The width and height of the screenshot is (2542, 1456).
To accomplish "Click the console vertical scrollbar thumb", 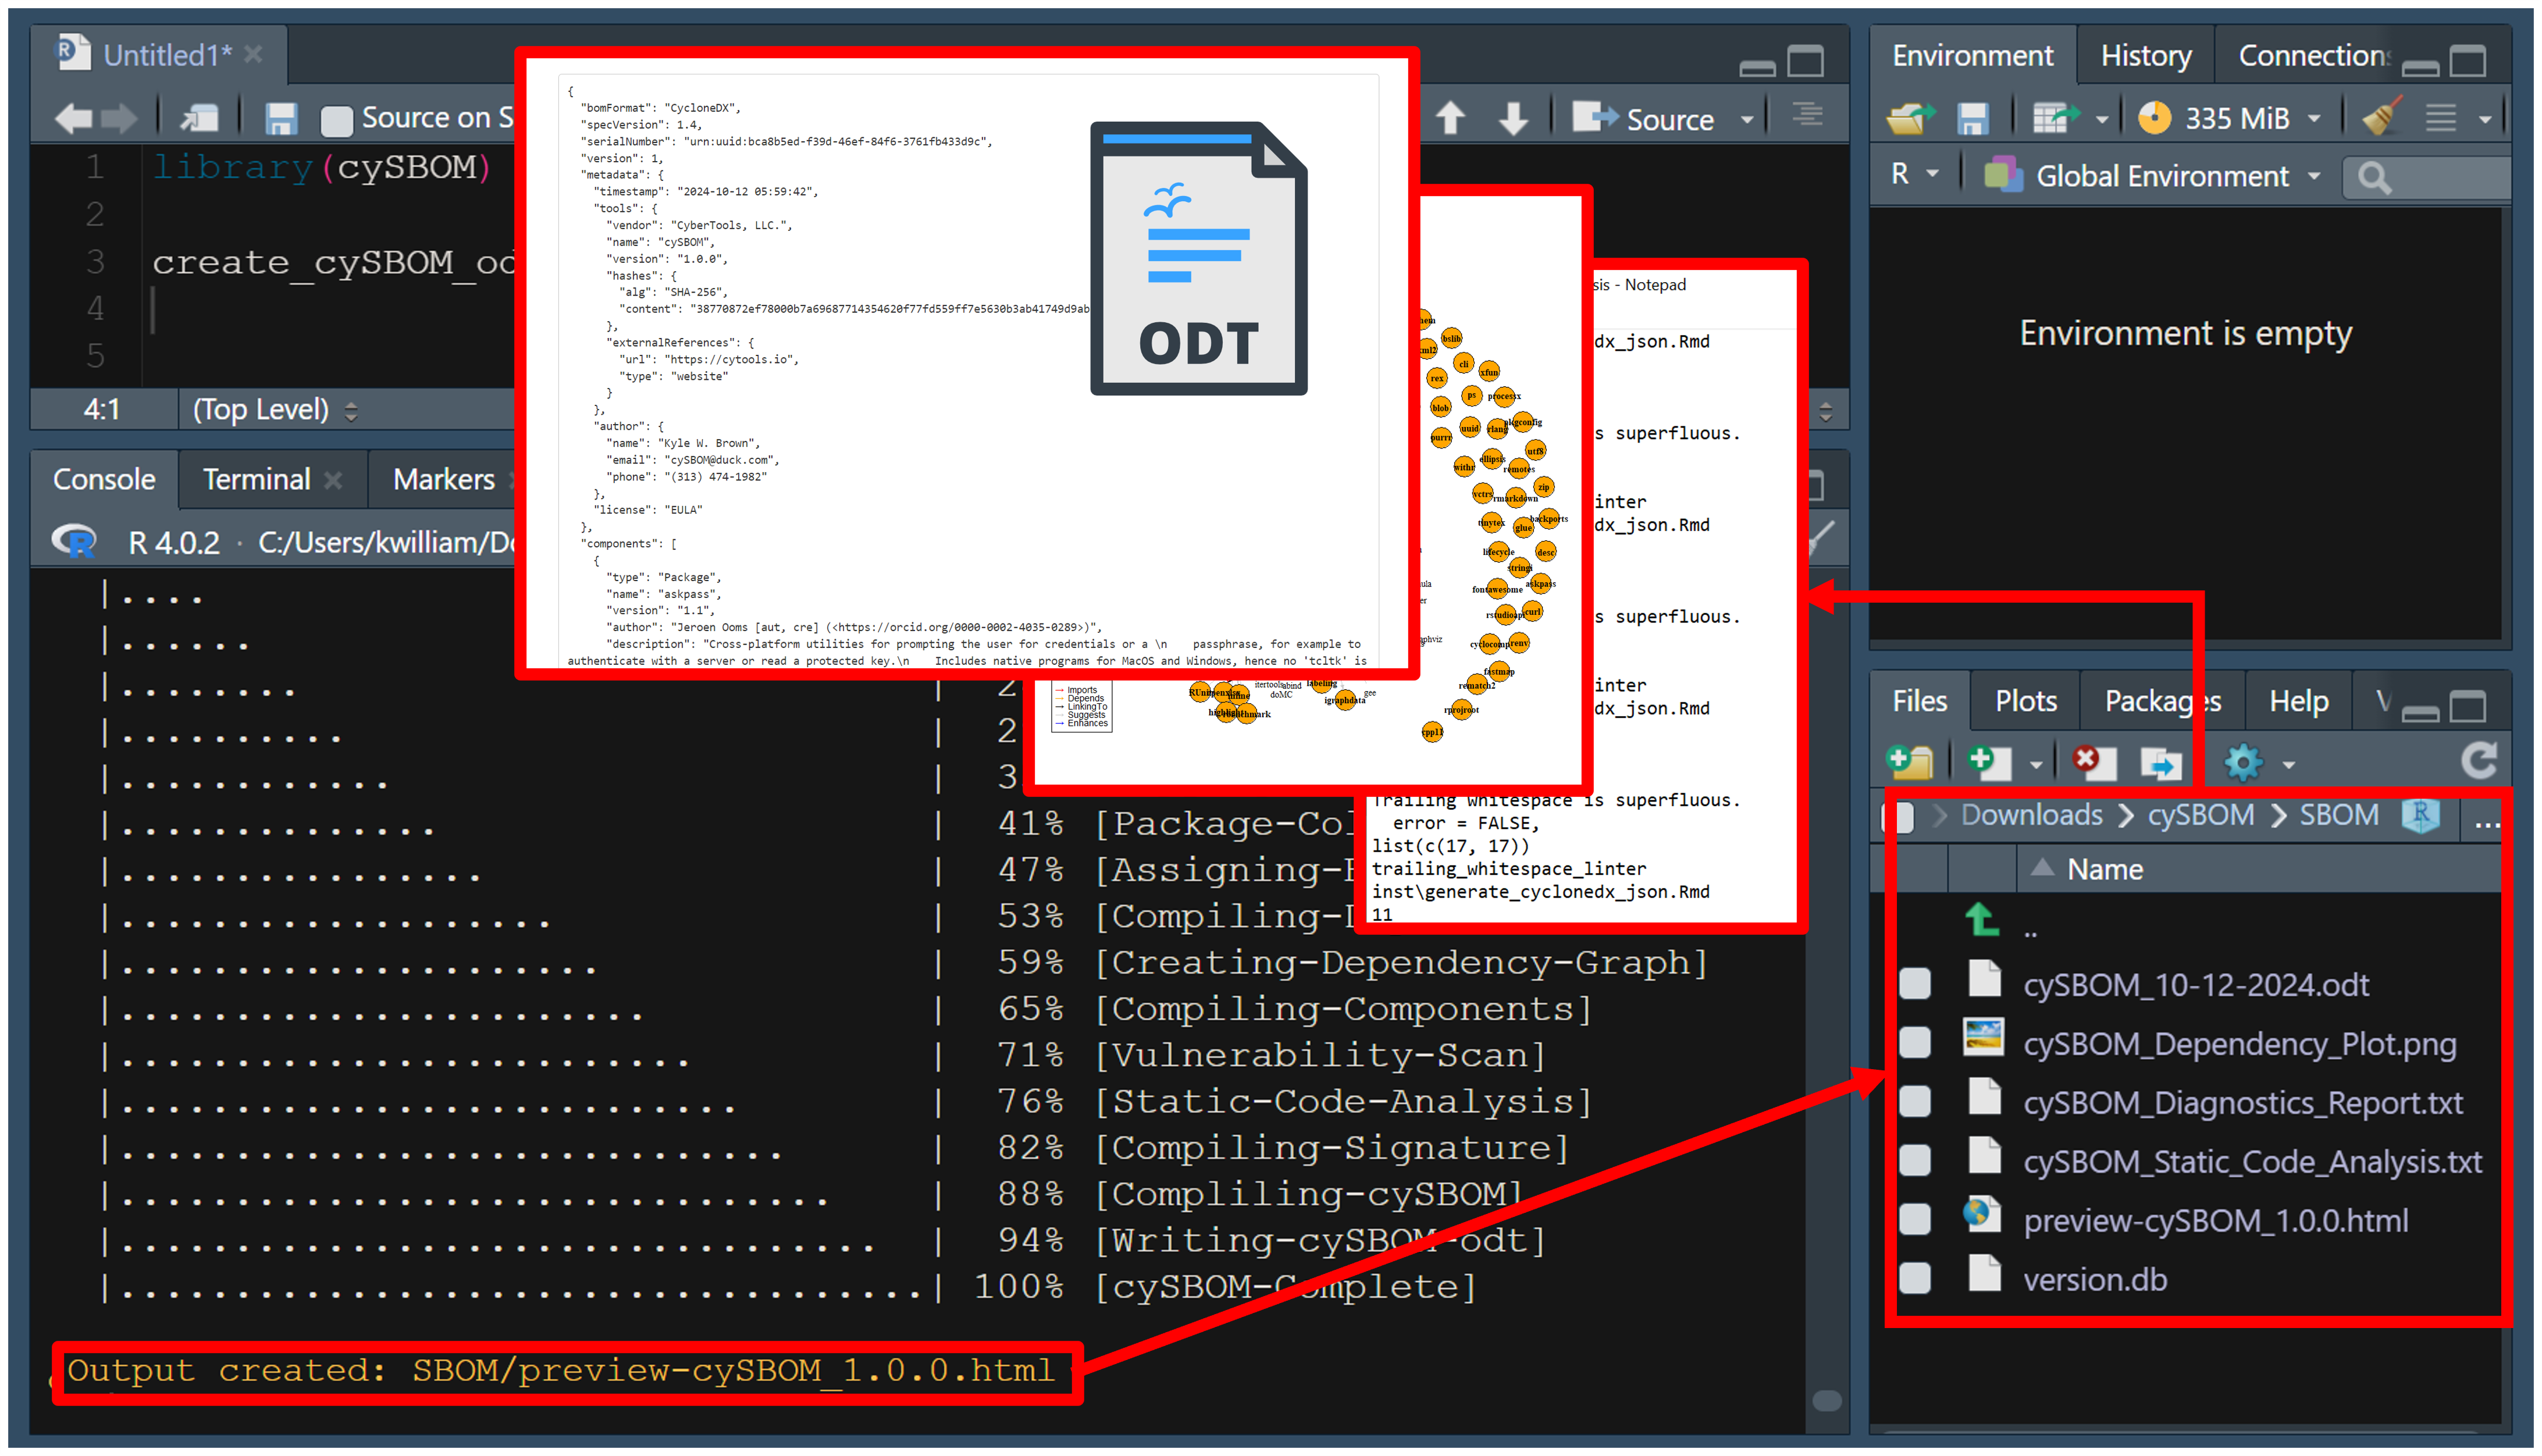I will click(x=1826, y=1401).
